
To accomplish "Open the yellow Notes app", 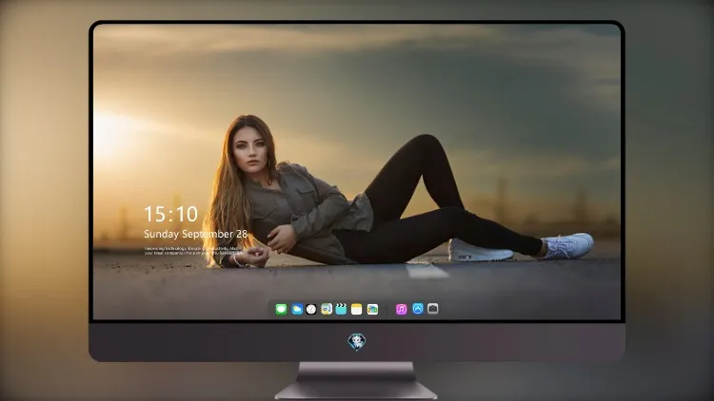I will coord(357,309).
